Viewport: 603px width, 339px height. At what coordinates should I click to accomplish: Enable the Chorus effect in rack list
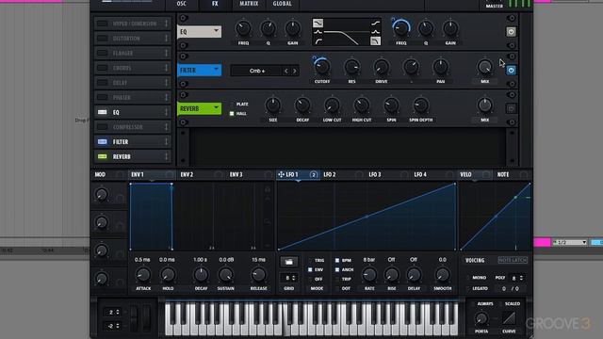point(102,68)
